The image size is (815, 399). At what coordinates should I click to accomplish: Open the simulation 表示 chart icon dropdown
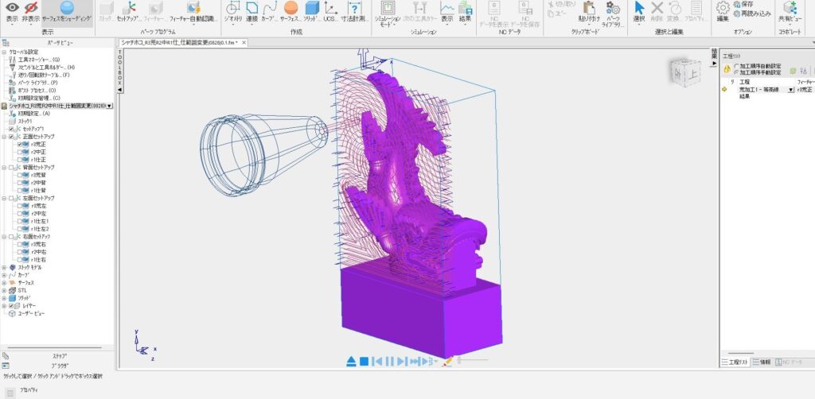447,13
